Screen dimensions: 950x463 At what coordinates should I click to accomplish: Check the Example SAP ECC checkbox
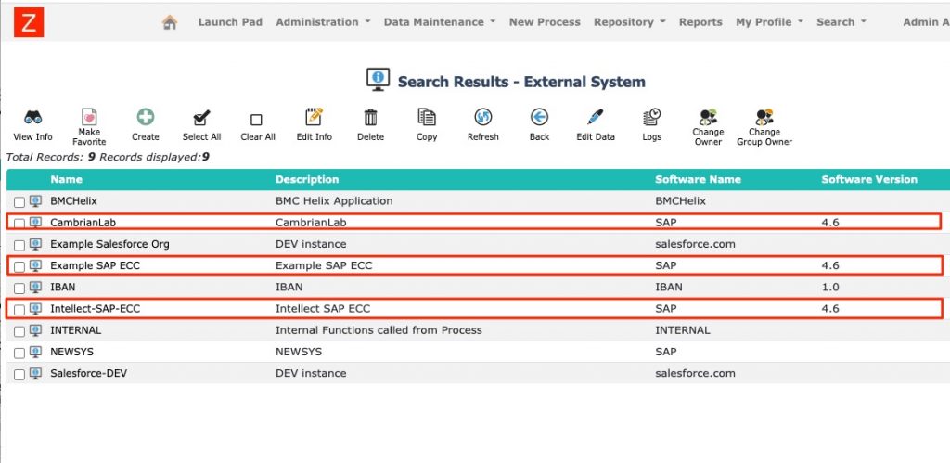19,266
